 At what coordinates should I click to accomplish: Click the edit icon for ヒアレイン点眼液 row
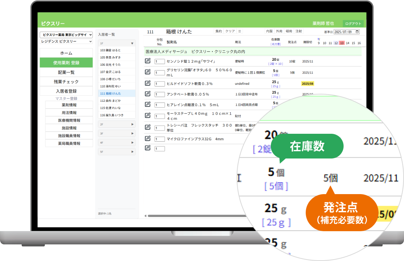click(147, 104)
